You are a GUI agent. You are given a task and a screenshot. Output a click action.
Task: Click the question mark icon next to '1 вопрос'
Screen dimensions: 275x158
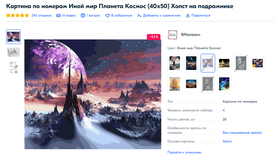(83, 16)
